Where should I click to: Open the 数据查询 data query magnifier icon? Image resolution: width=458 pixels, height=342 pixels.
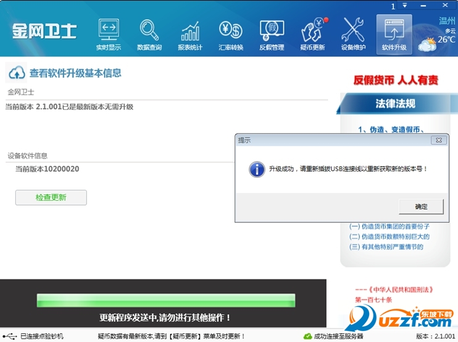(x=149, y=35)
